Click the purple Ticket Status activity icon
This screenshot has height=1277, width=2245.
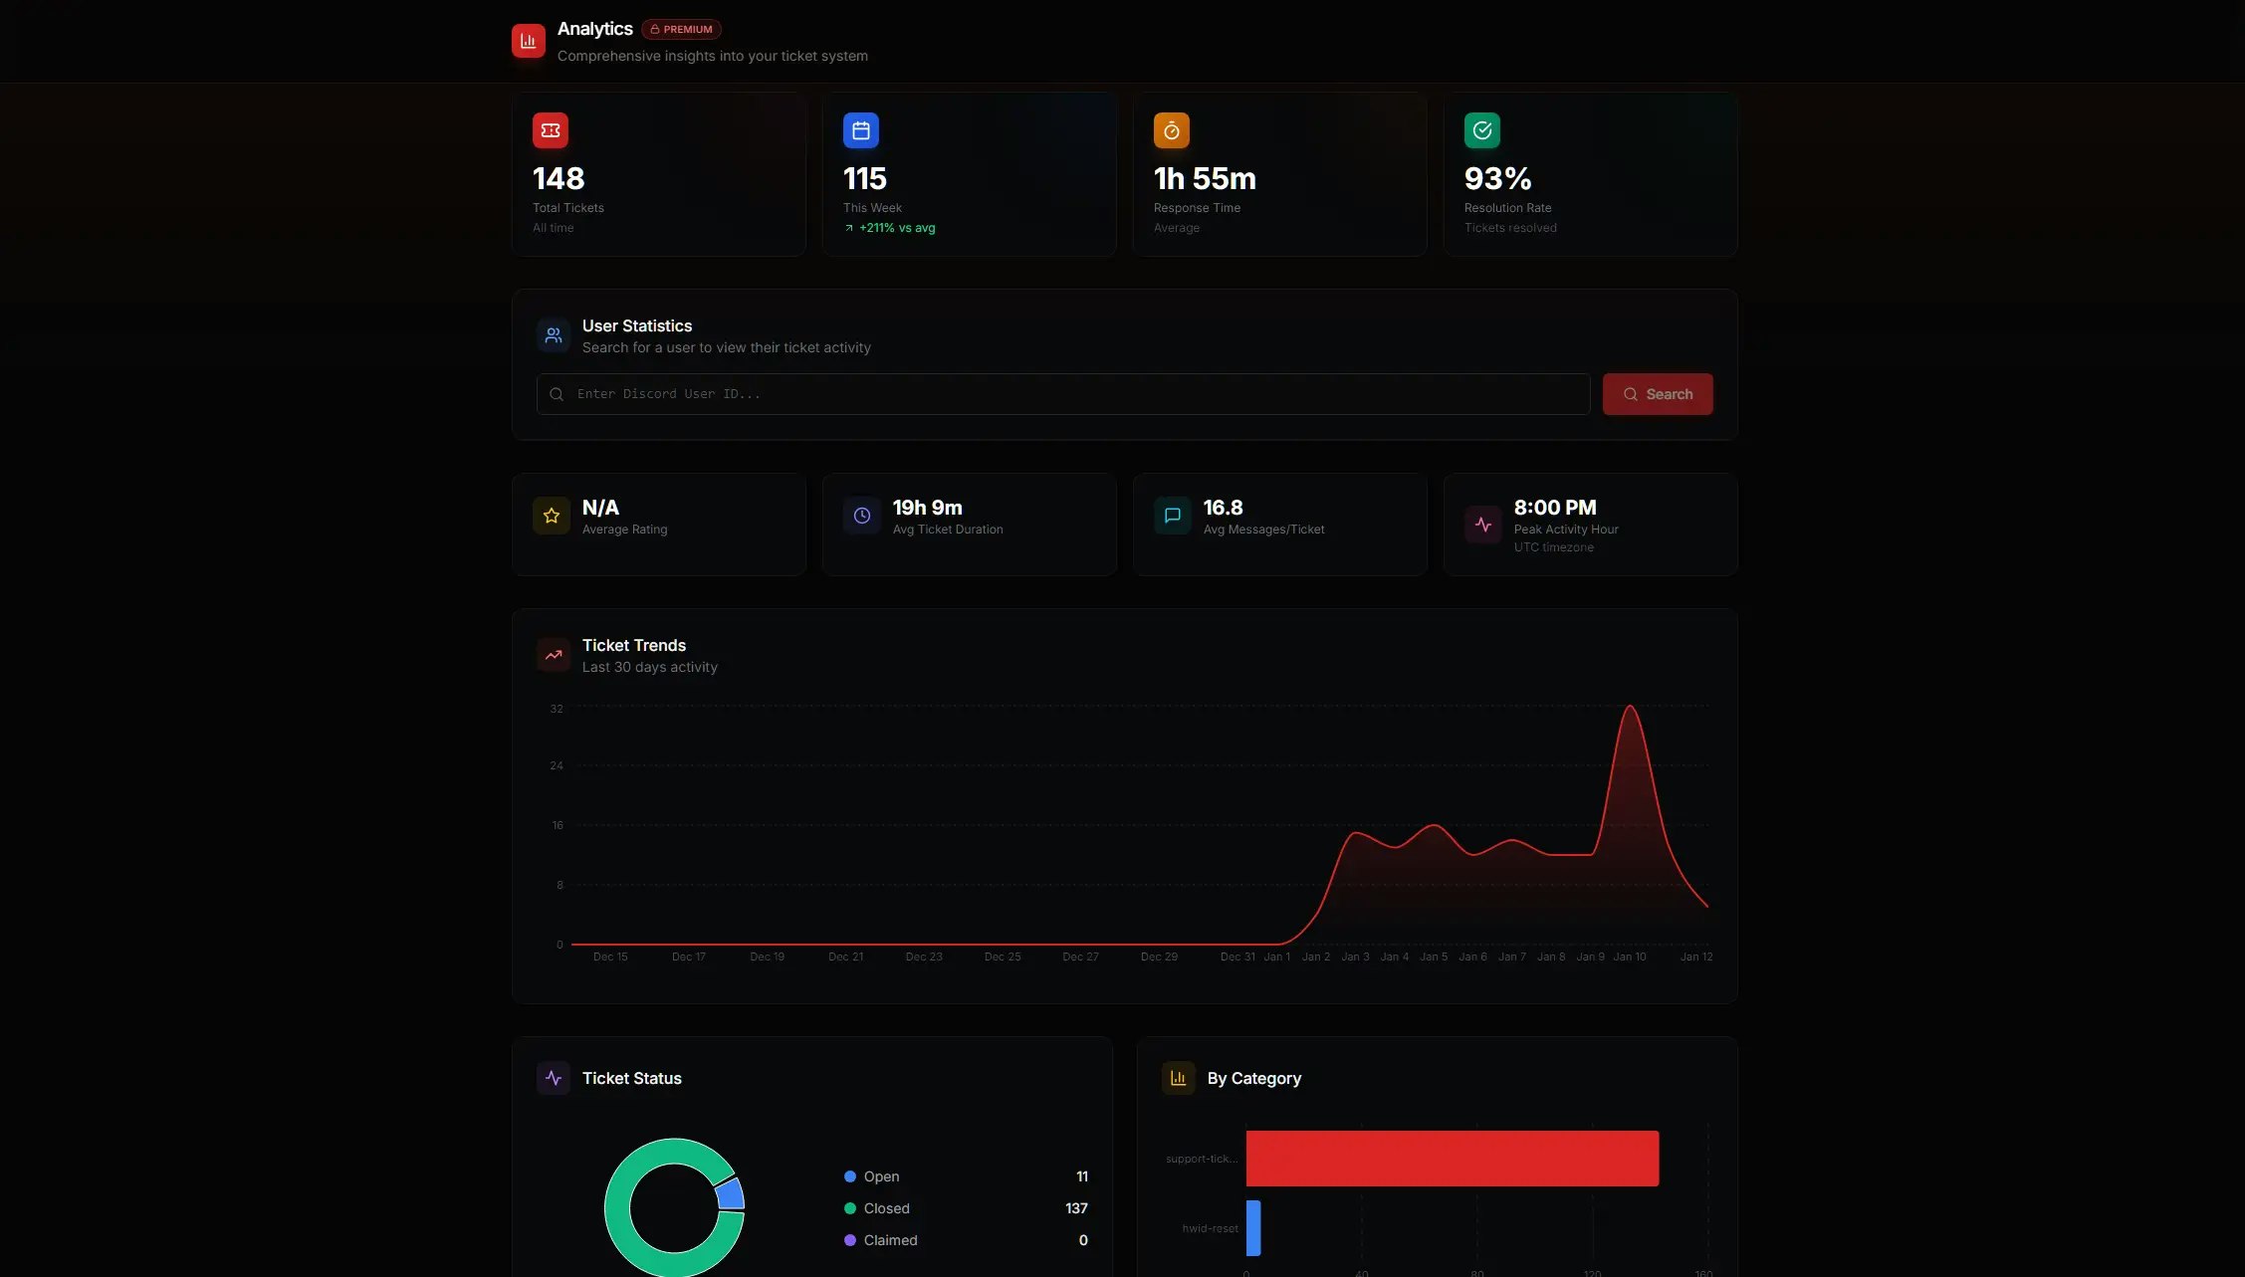[x=553, y=1077]
